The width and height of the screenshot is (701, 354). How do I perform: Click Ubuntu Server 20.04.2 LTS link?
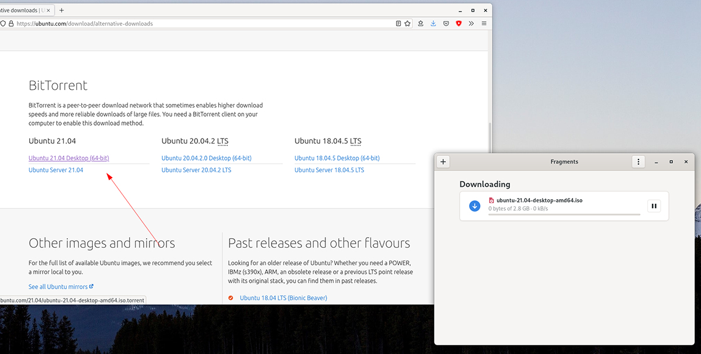(196, 170)
